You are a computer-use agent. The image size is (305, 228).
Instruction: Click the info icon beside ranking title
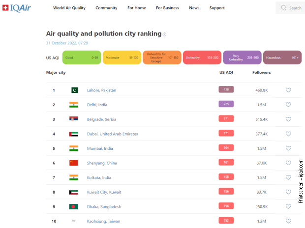coord(165,34)
